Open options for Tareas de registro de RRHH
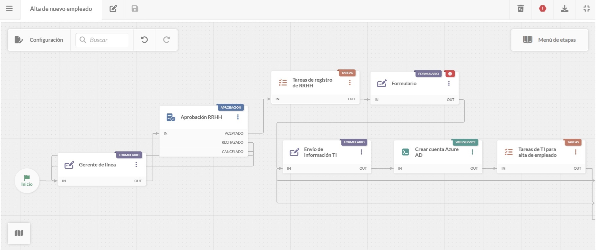 coord(350,83)
